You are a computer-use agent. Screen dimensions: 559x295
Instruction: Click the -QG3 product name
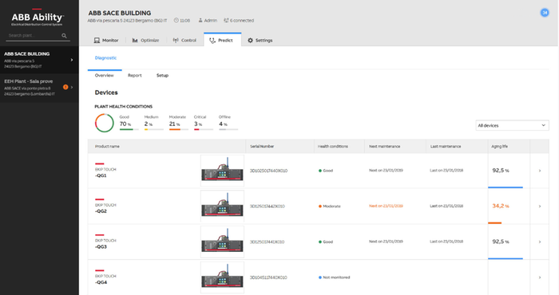click(101, 246)
